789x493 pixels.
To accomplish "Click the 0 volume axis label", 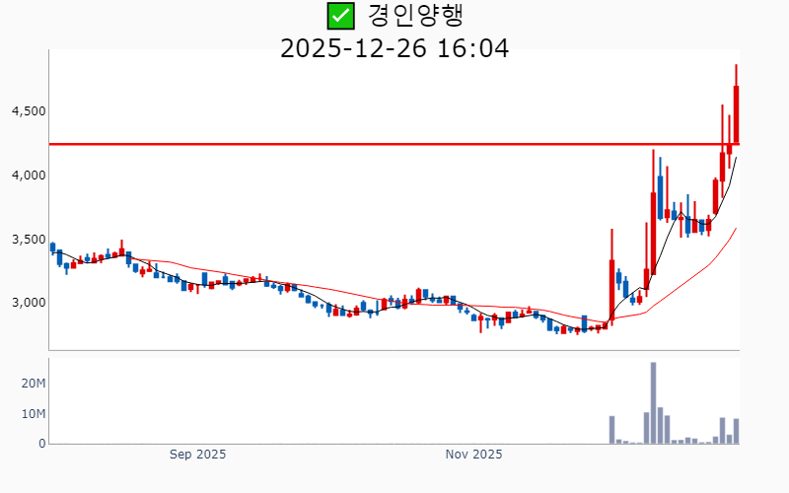I will tap(42, 444).
